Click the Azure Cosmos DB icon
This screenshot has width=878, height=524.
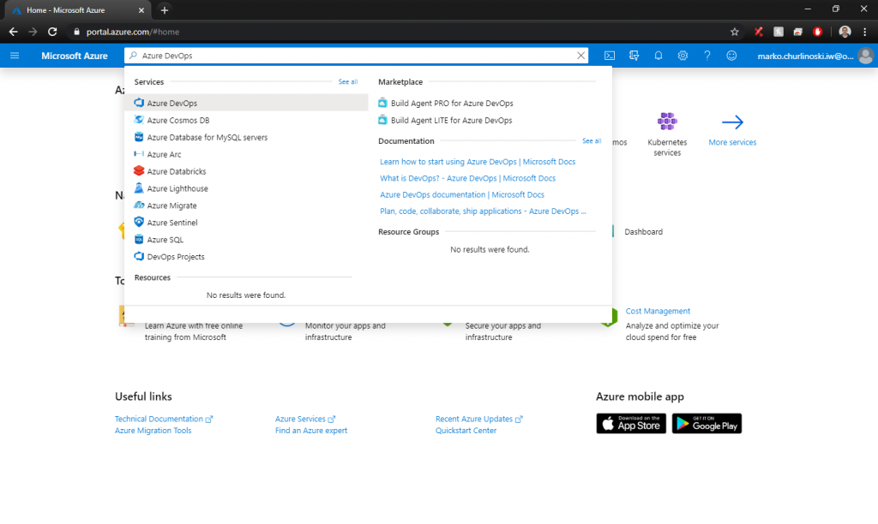click(139, 120)
